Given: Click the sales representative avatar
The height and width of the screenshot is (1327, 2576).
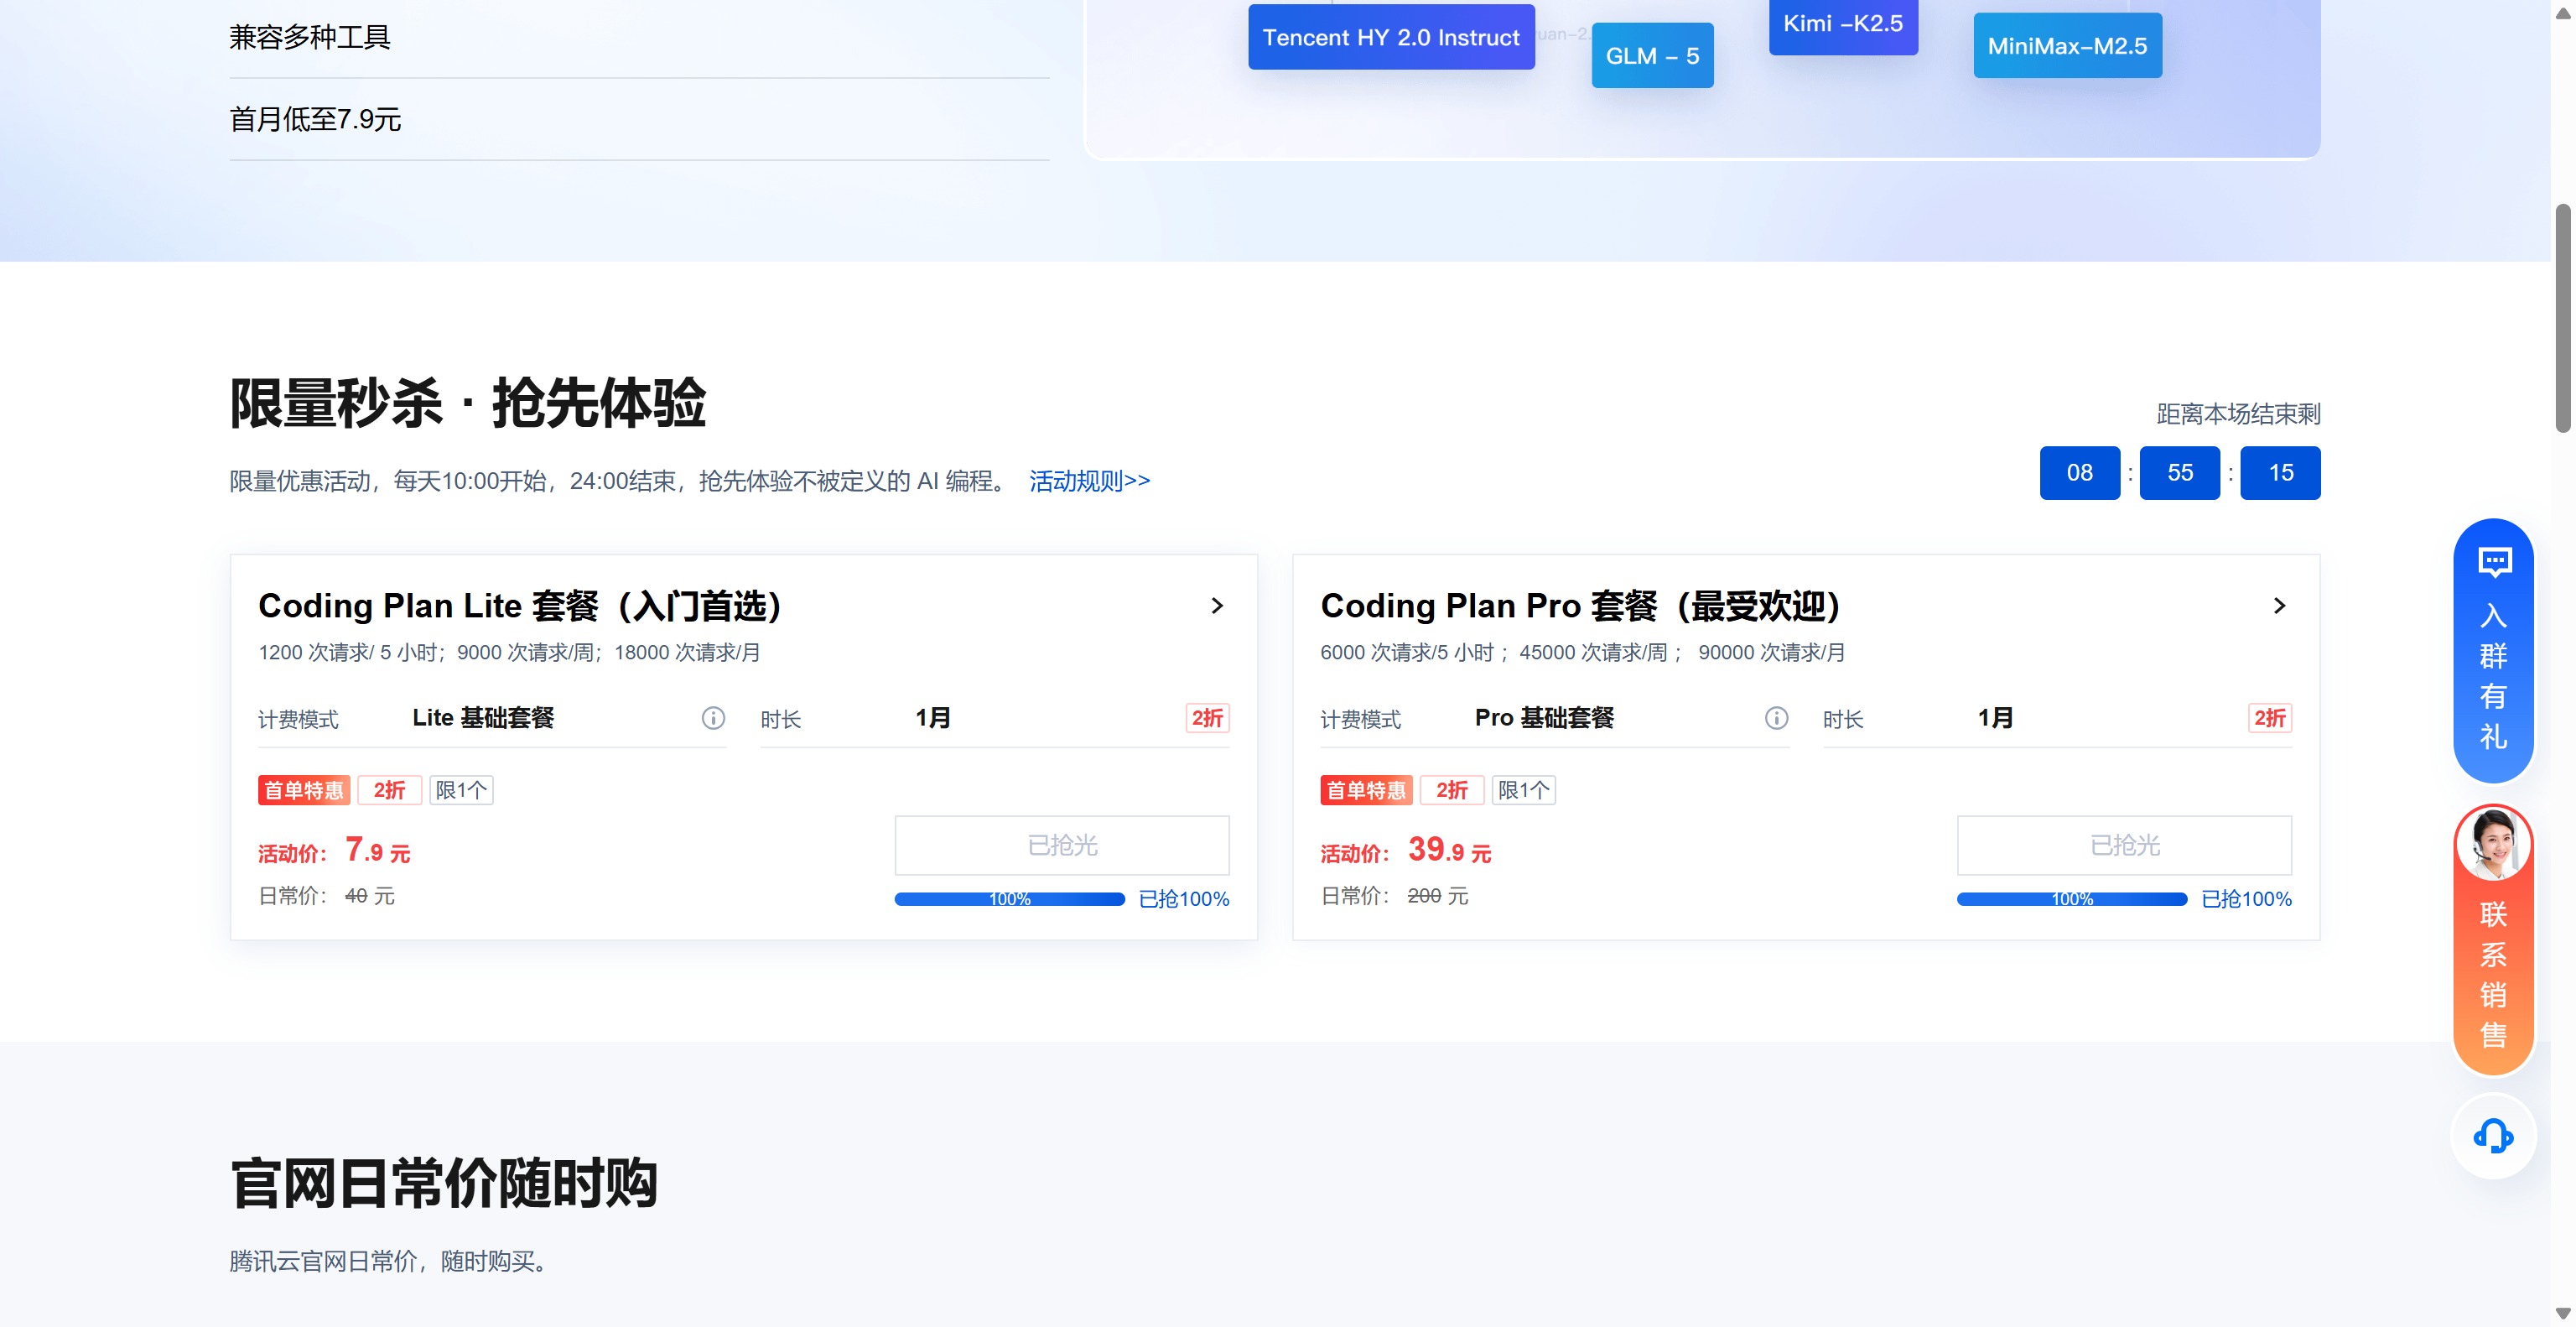Looking at the screenshot, I should (2493, 845).
